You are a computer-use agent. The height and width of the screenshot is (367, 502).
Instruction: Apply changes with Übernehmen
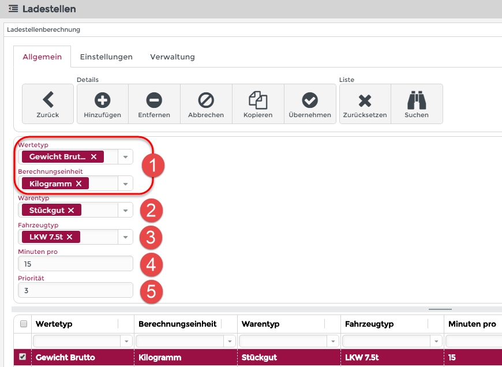(310, 104)
